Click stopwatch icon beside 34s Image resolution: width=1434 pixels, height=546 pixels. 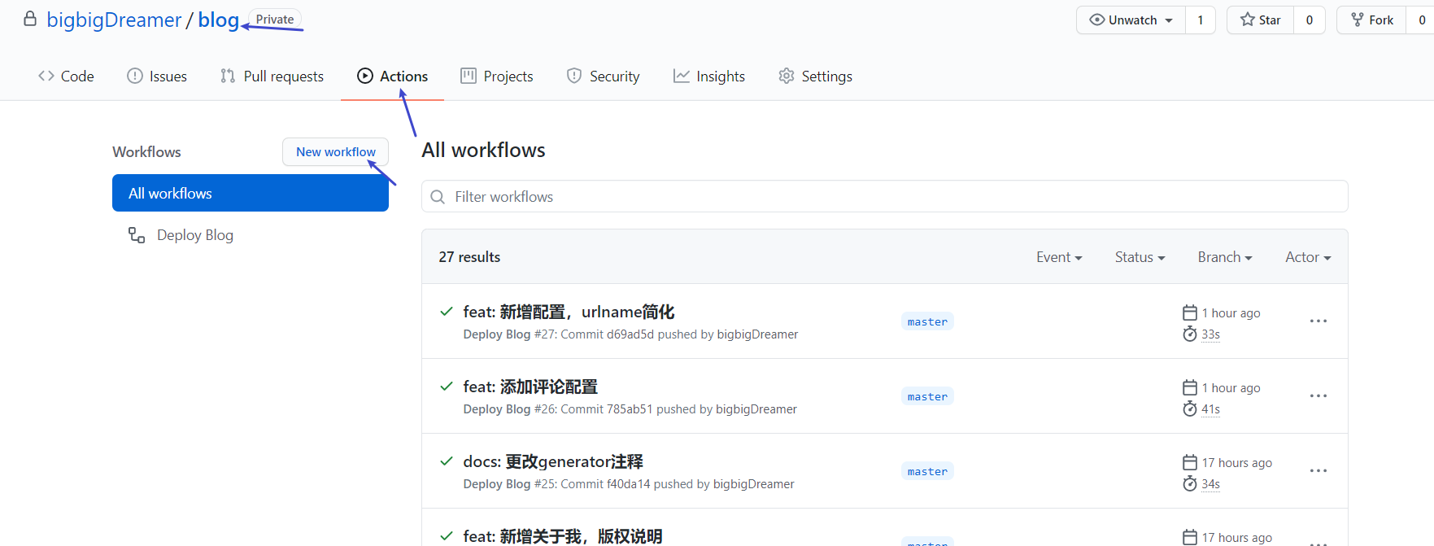[1190, 483]
